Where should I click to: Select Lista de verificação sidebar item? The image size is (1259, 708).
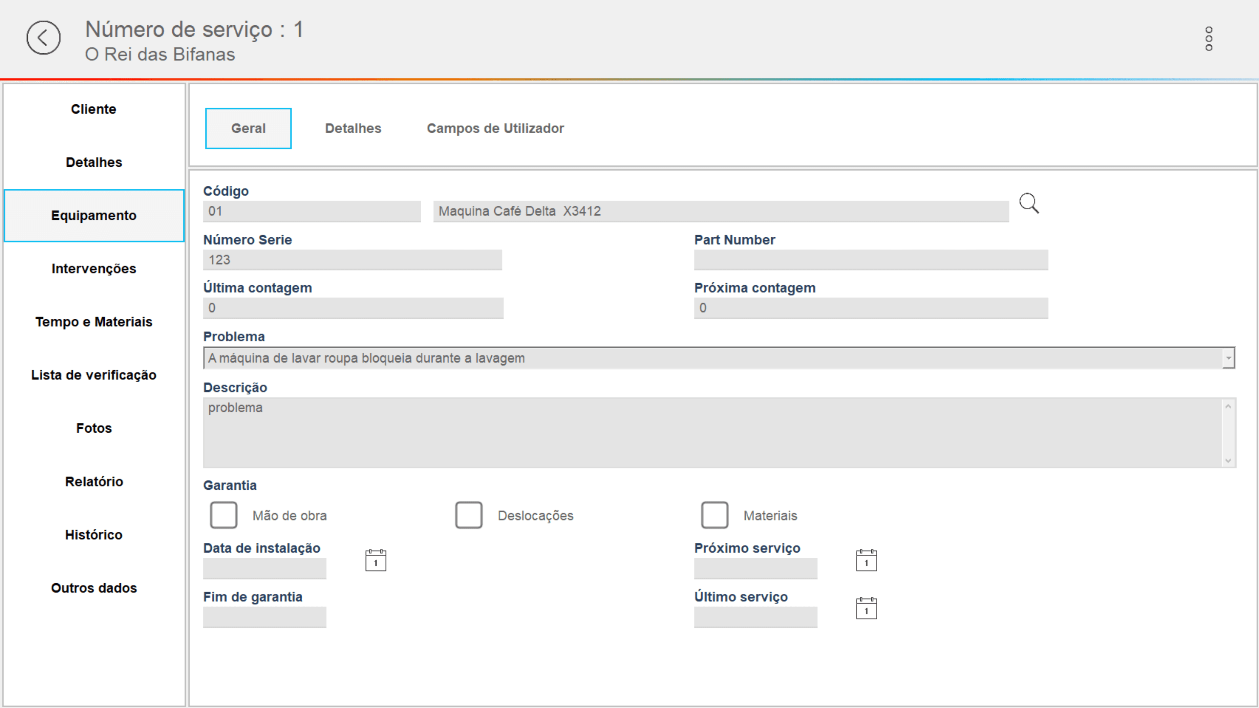pyautogui.click(x=94, y=375)
